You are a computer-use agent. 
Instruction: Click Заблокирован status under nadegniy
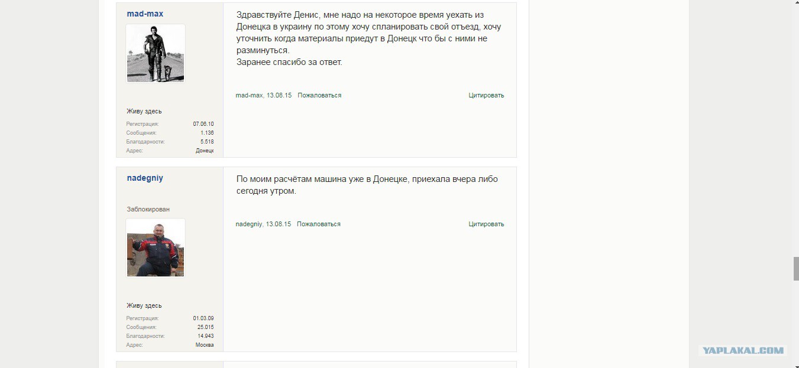pos(148,209)
